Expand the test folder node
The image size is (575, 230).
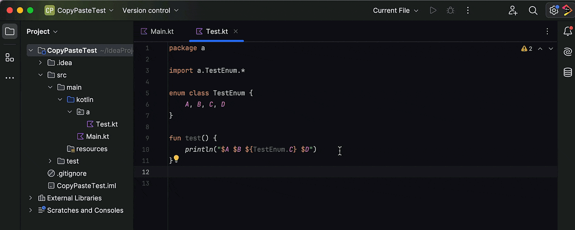[x=49, y=161]
